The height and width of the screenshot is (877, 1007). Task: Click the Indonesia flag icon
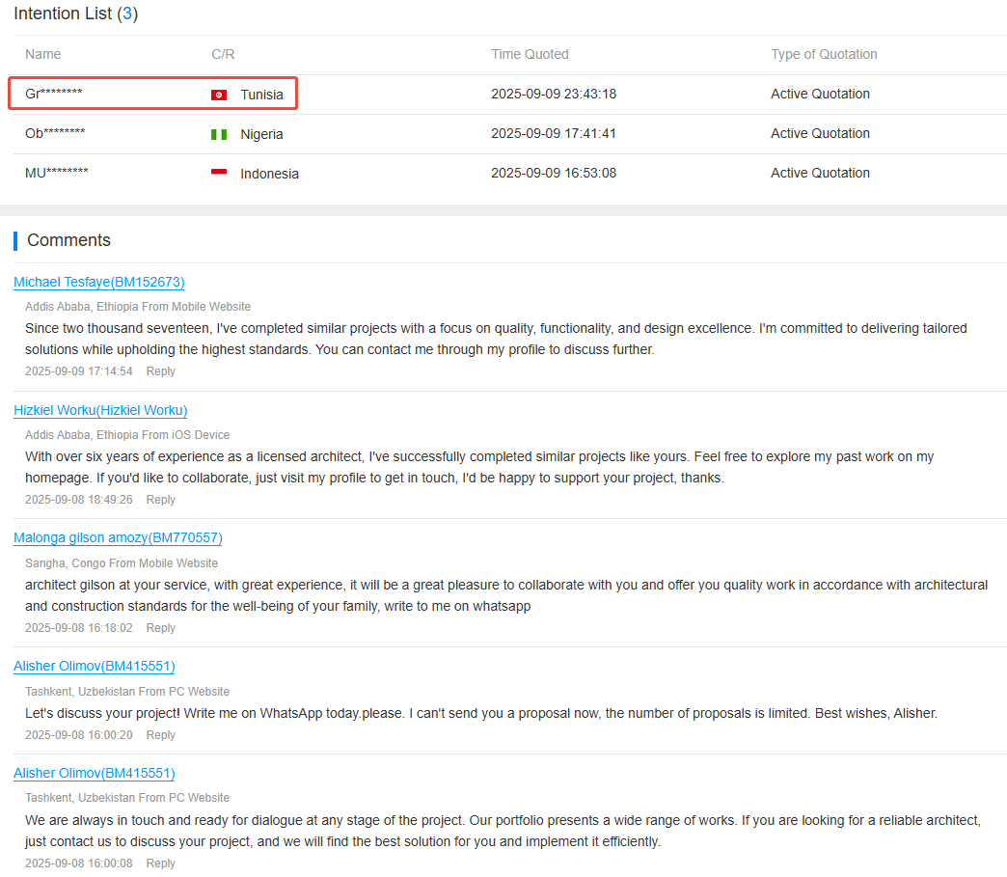(219, 173)
